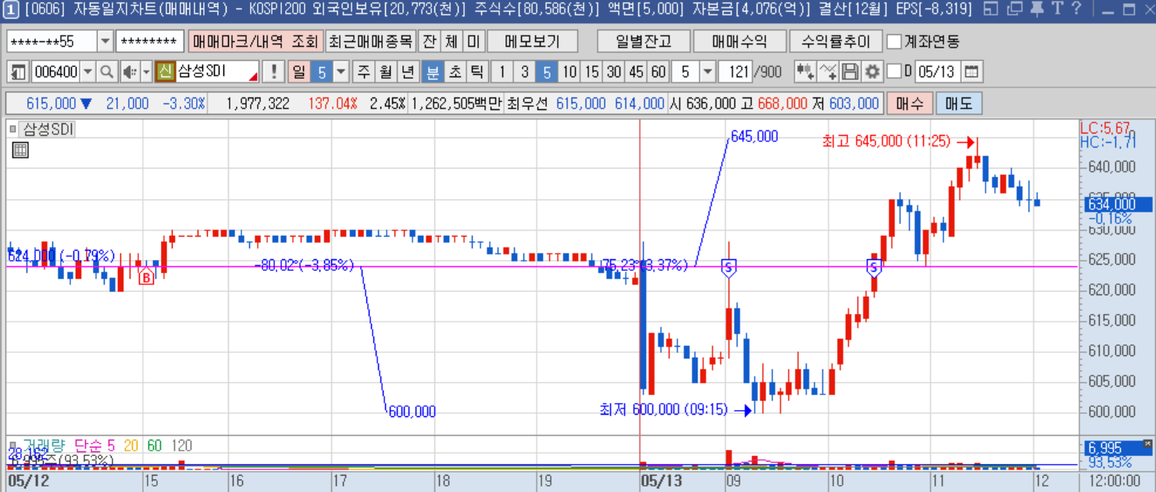Switch chart to 주 weekly period
Image resolution: width=1156 pixels, height=492 pixels.
[363, 73]
